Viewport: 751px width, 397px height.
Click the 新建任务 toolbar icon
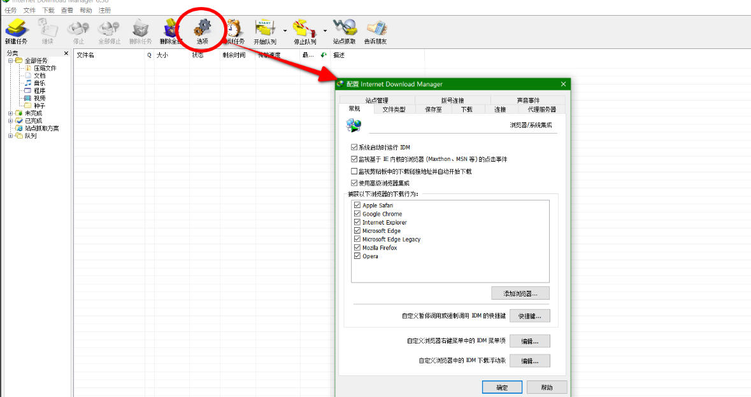17,32
